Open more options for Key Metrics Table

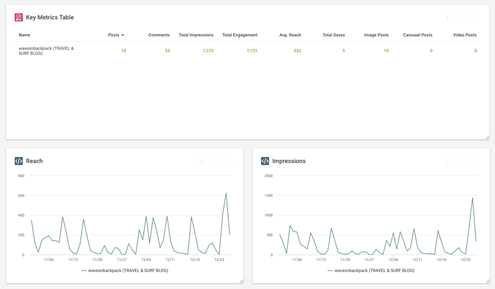(x=461, y=18)
